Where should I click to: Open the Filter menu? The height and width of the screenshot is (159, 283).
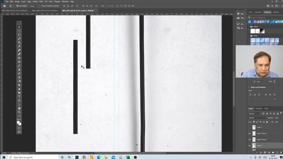(41, 1)
